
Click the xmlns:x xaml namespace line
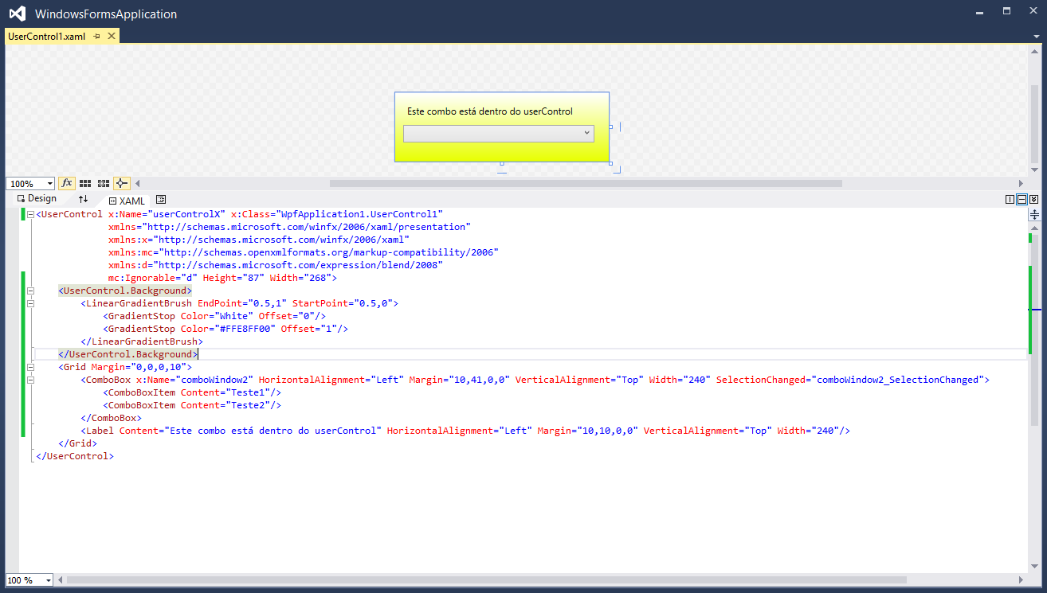(259, 240)
